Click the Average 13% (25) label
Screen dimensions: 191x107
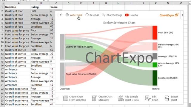click(167, 56)
